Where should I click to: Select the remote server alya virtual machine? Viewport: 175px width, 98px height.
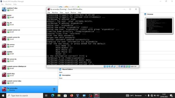coord(29,82)
